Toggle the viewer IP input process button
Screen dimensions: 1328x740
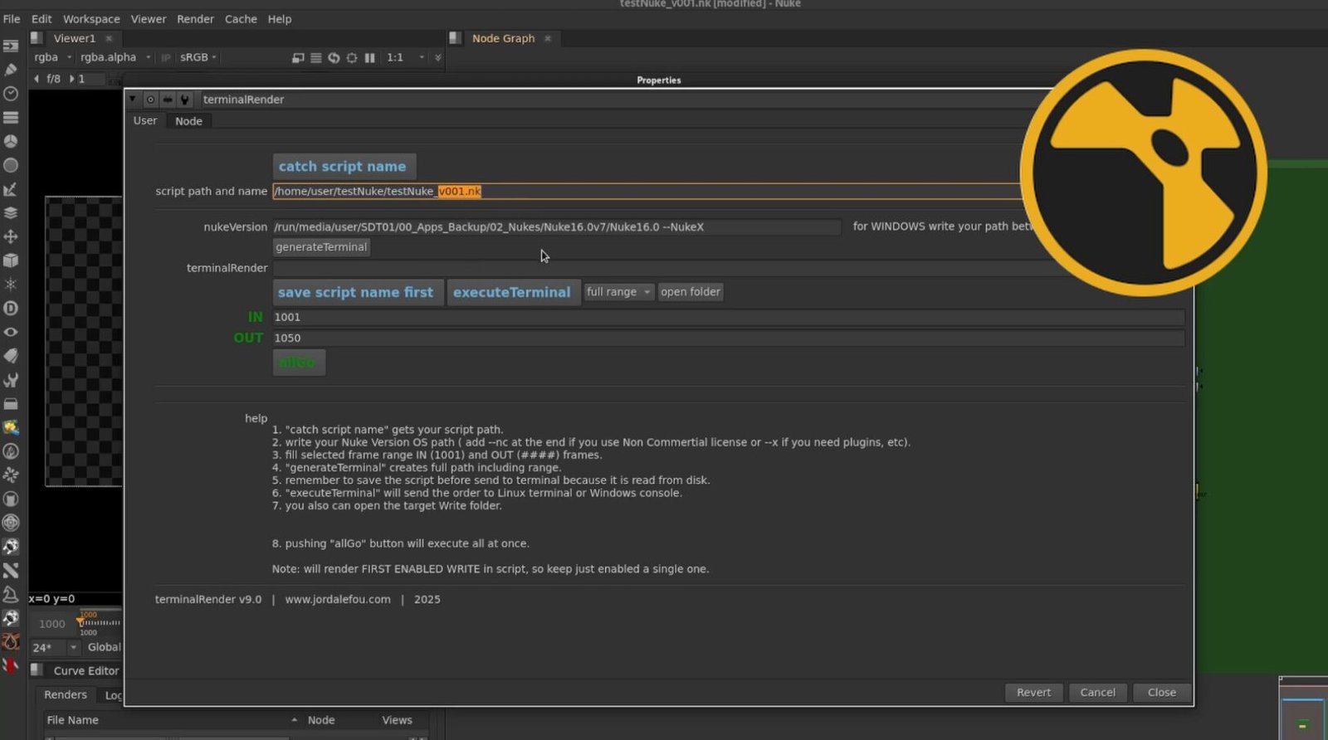click(165, 58)
